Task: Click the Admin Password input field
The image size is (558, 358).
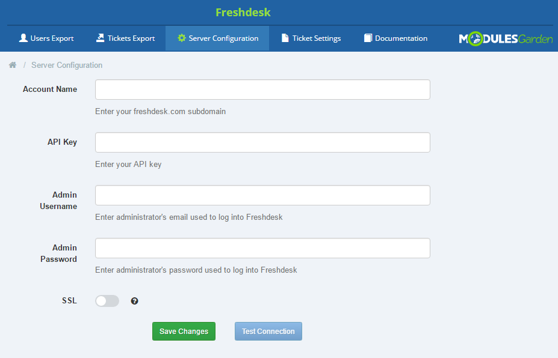Action: point(262,248)
